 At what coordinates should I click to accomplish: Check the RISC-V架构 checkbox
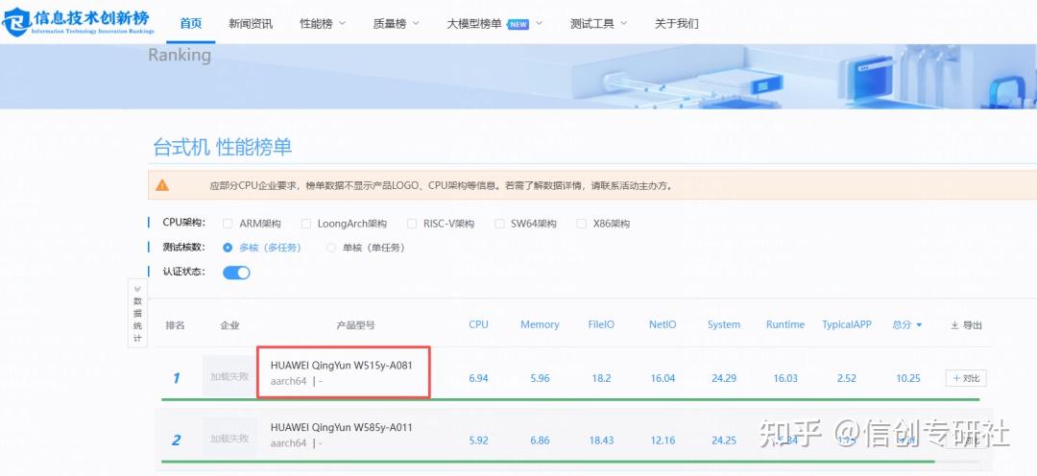click(x=412, y=224)
